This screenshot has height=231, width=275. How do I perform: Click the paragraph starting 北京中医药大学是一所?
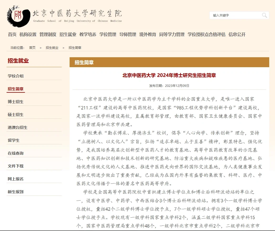click(x=169, y=112)
